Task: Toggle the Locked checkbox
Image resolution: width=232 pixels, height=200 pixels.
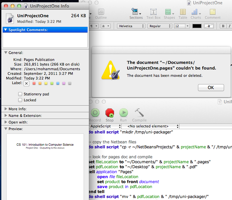Action: point(20,100)
